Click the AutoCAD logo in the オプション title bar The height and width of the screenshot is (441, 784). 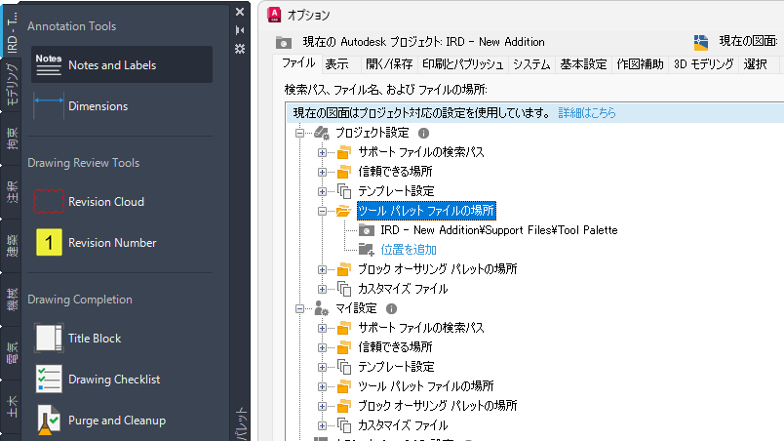(274, 15)
